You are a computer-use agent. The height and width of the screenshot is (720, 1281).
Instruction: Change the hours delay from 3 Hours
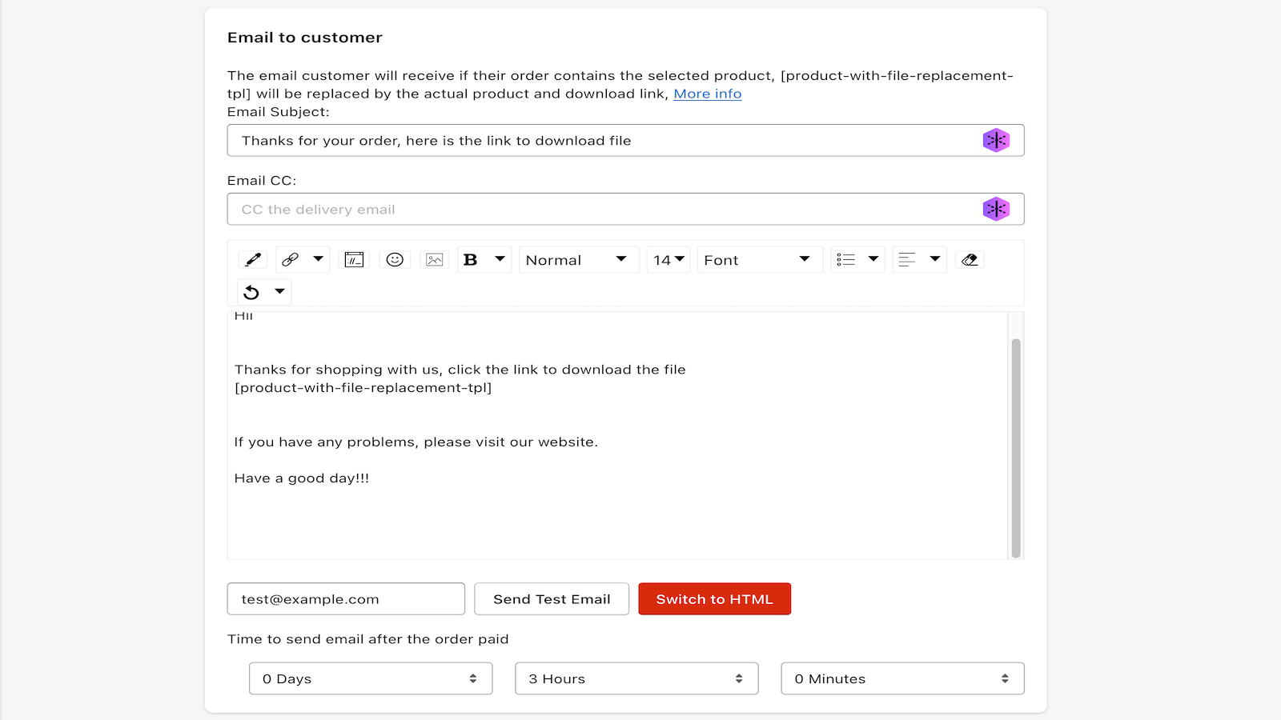coord(636,678)
